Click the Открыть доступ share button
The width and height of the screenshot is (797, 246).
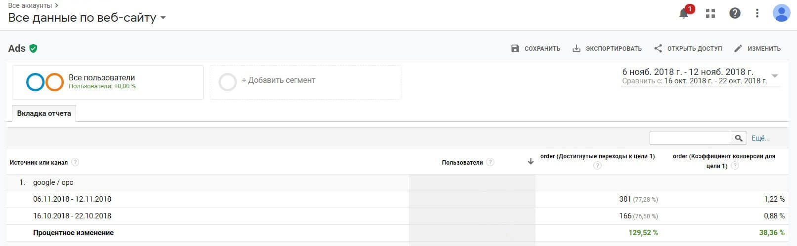pyautogui.click(x=688, y=48)
